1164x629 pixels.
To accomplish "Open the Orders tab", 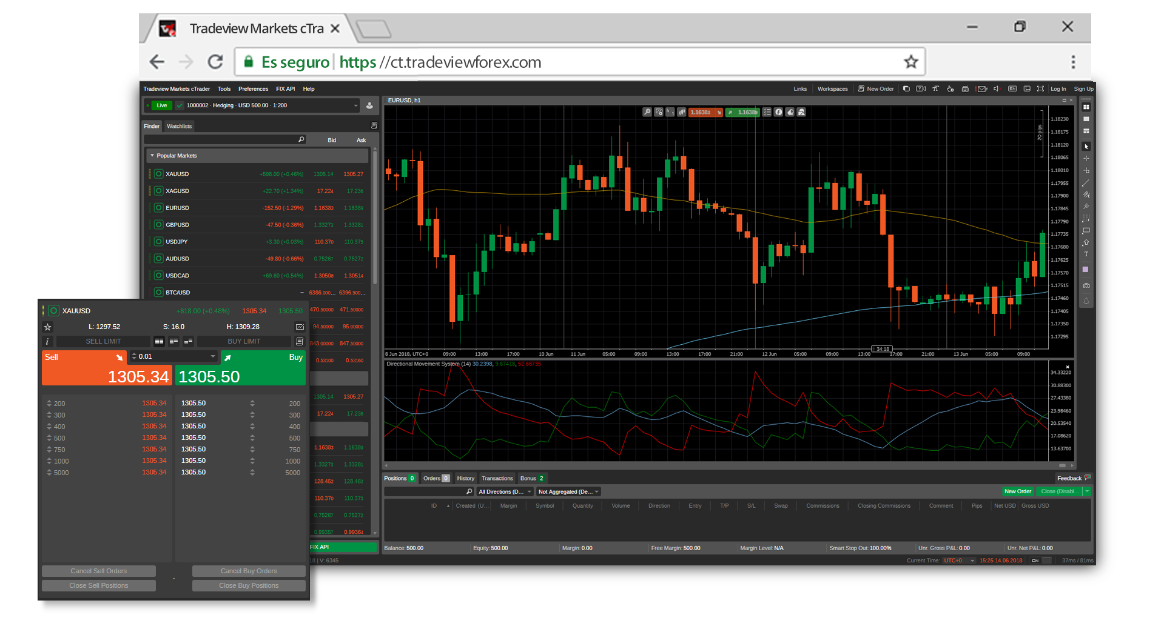I will [x=436, y=478].
